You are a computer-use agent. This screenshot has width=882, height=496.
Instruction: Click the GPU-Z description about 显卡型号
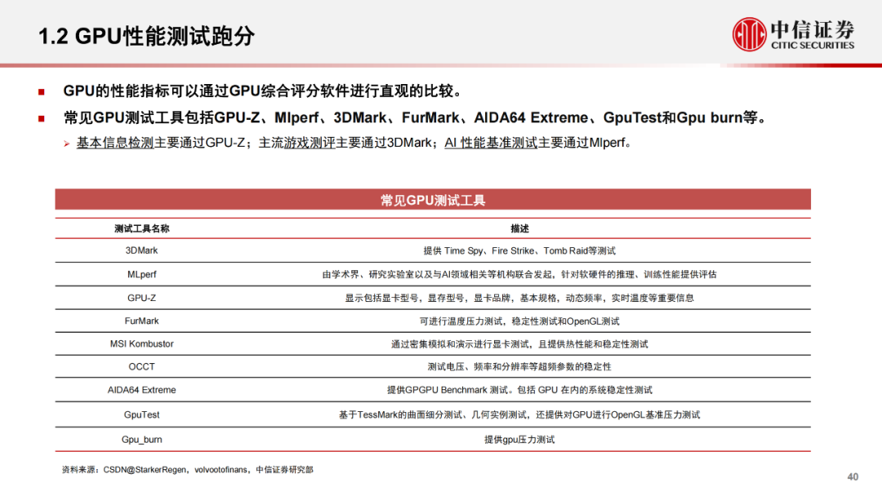tap(519, 298)
